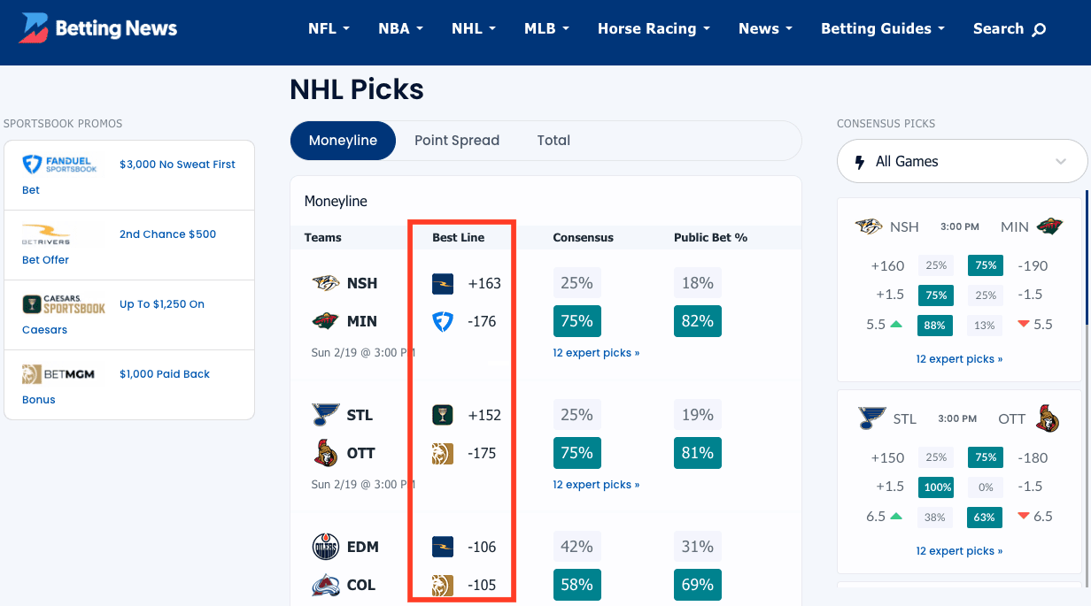Open the NFL dropdown menu

[329, 28]
